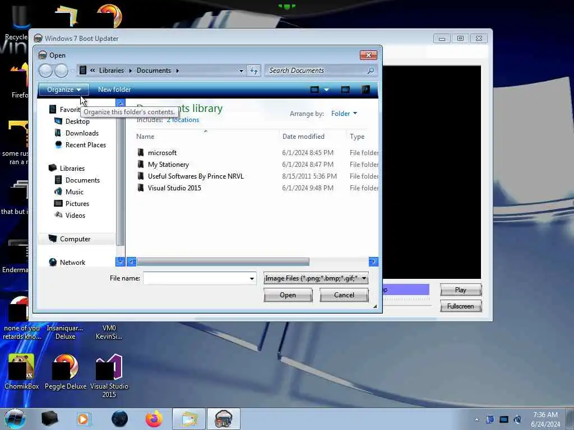The height and width of the screenshot is (430, 574).
Task: Click the dark globe taskbar icon
Action: 120,419
